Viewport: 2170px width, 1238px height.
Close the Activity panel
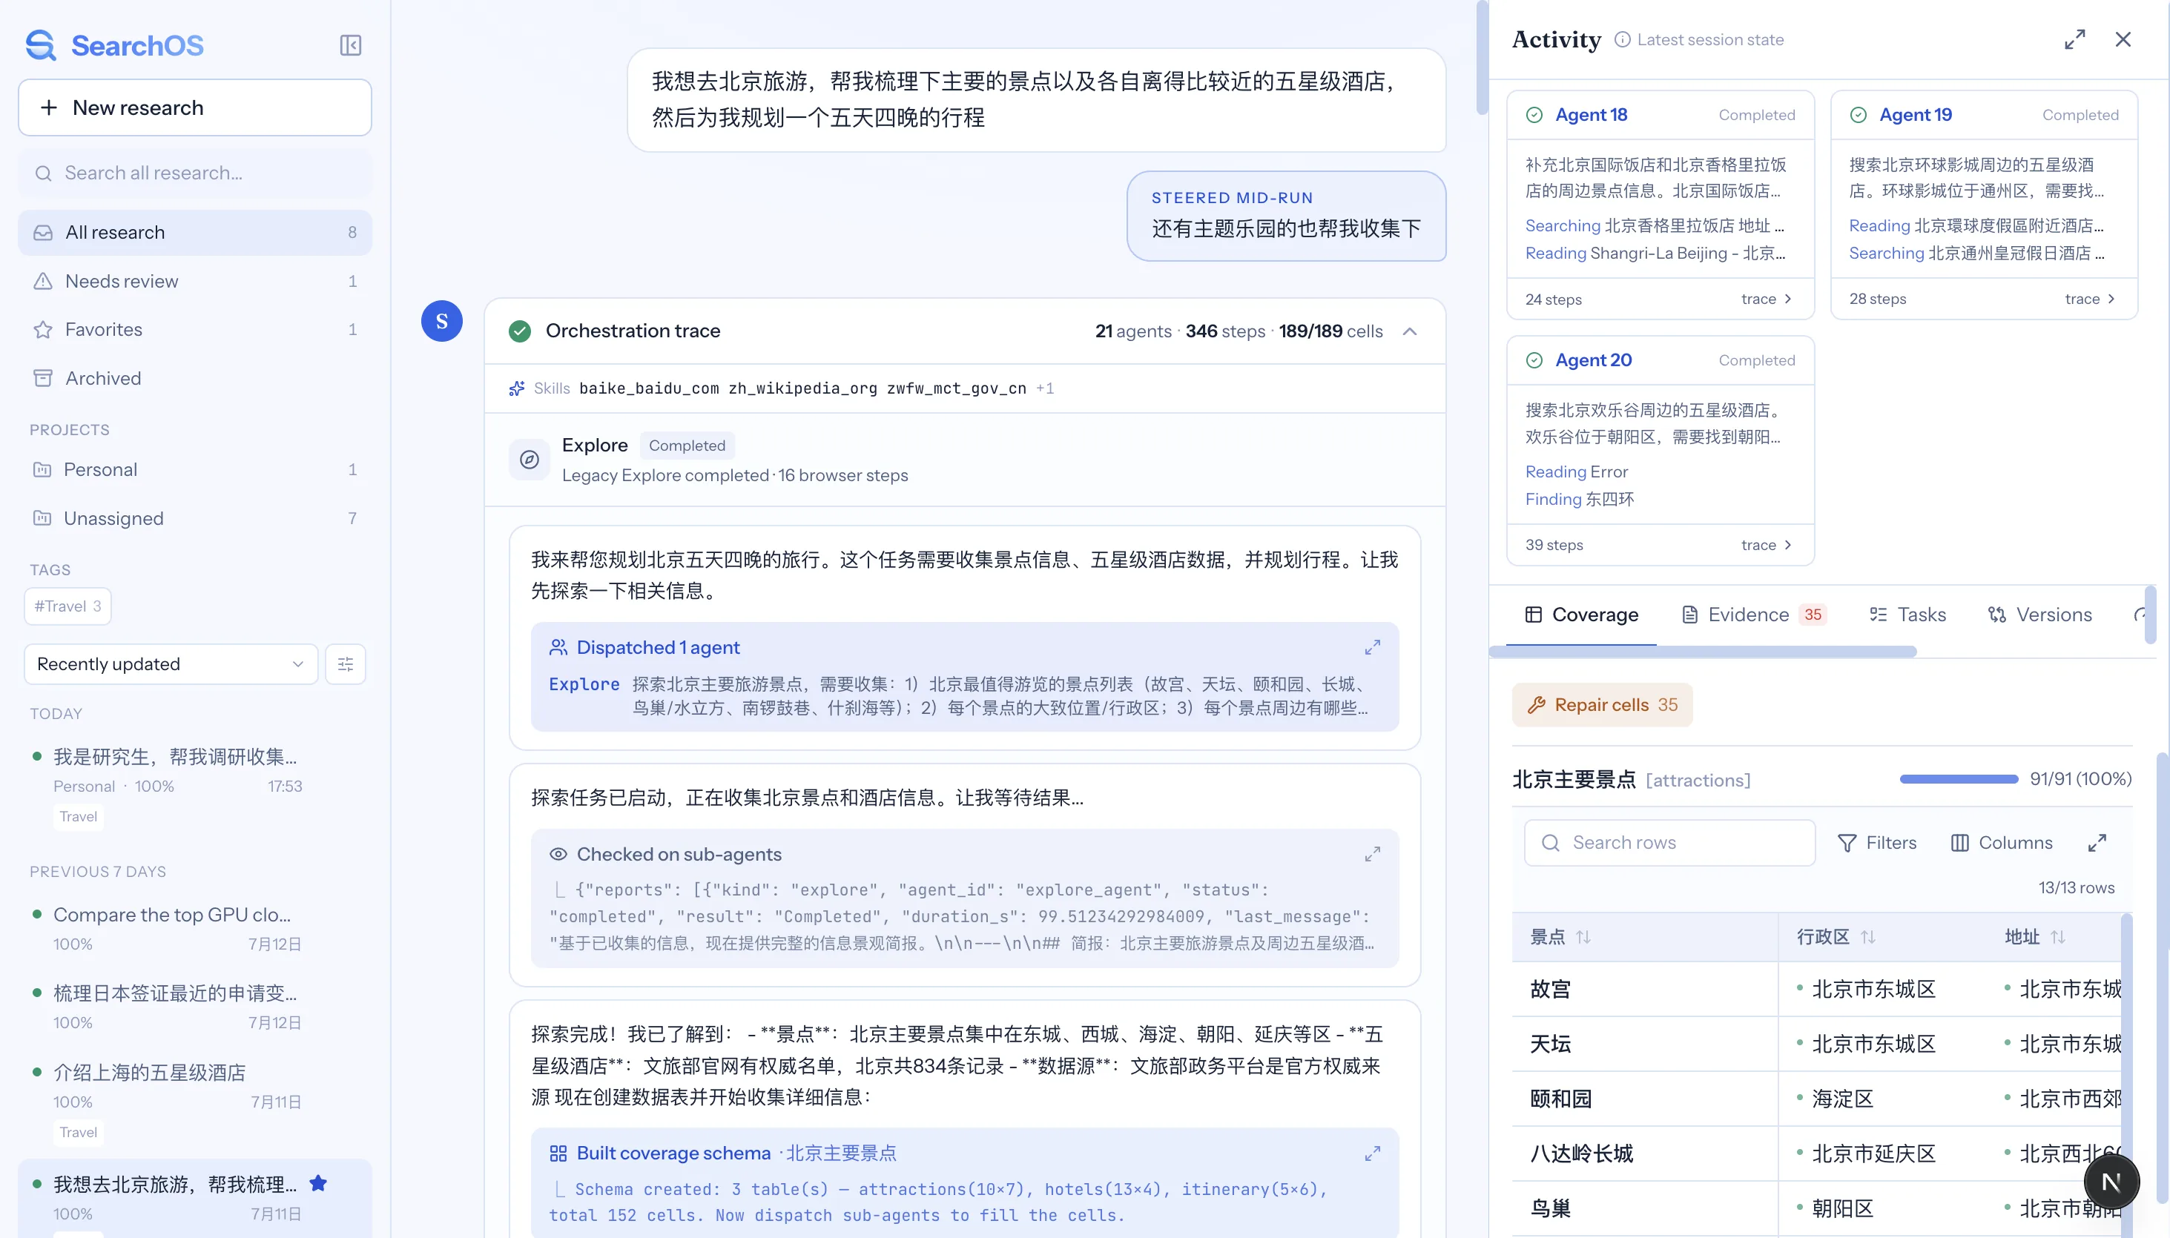pyautogui.click(x=2123, y=40)
